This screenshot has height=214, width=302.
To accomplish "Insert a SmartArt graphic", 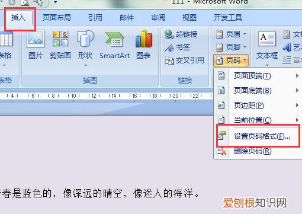I will pyautogui.click(x=115, y=45).
